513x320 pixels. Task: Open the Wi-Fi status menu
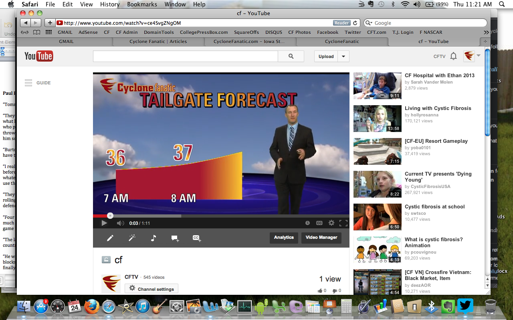(405, 4)
